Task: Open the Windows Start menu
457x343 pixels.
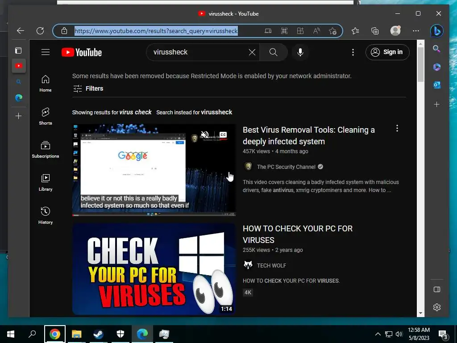Action: pyautogui.click(x=11, y=334)
